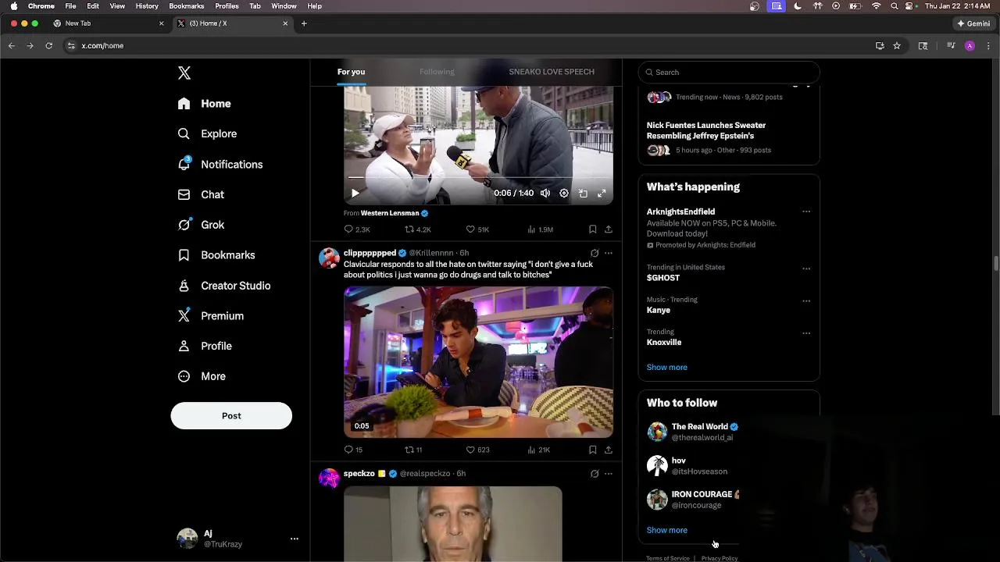Open more options for Knoxville trend
Image resolution: width=1000 pixels, height=562 pixels.
806,333
